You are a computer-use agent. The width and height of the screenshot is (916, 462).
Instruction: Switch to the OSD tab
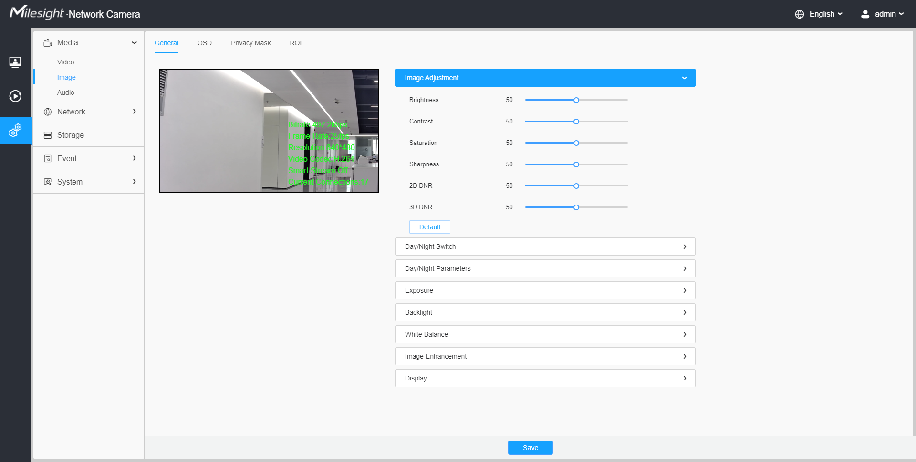coord(205,43)
